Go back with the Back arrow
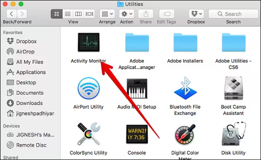 [x=11, y=14]
